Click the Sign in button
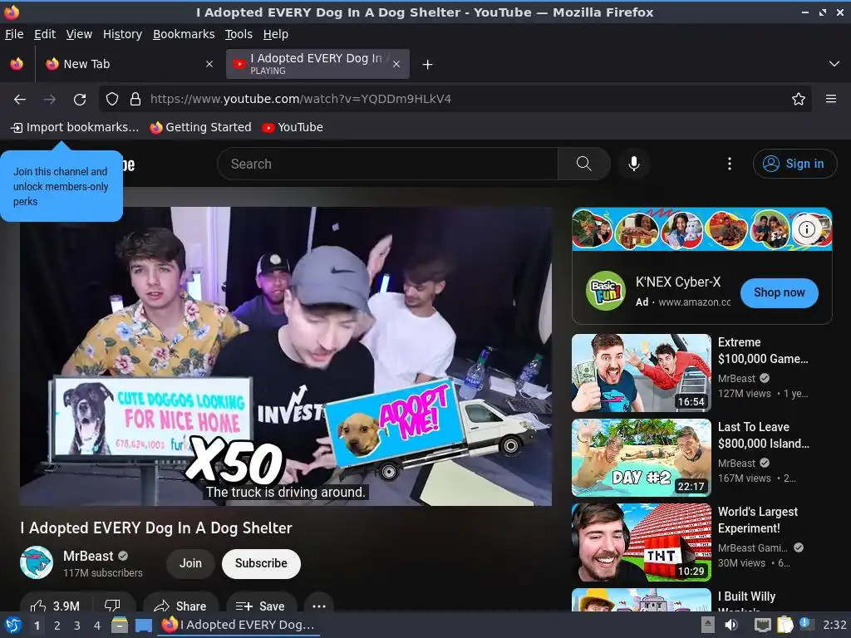The width and height of the screenshot is (851, 638). point(794,164)
